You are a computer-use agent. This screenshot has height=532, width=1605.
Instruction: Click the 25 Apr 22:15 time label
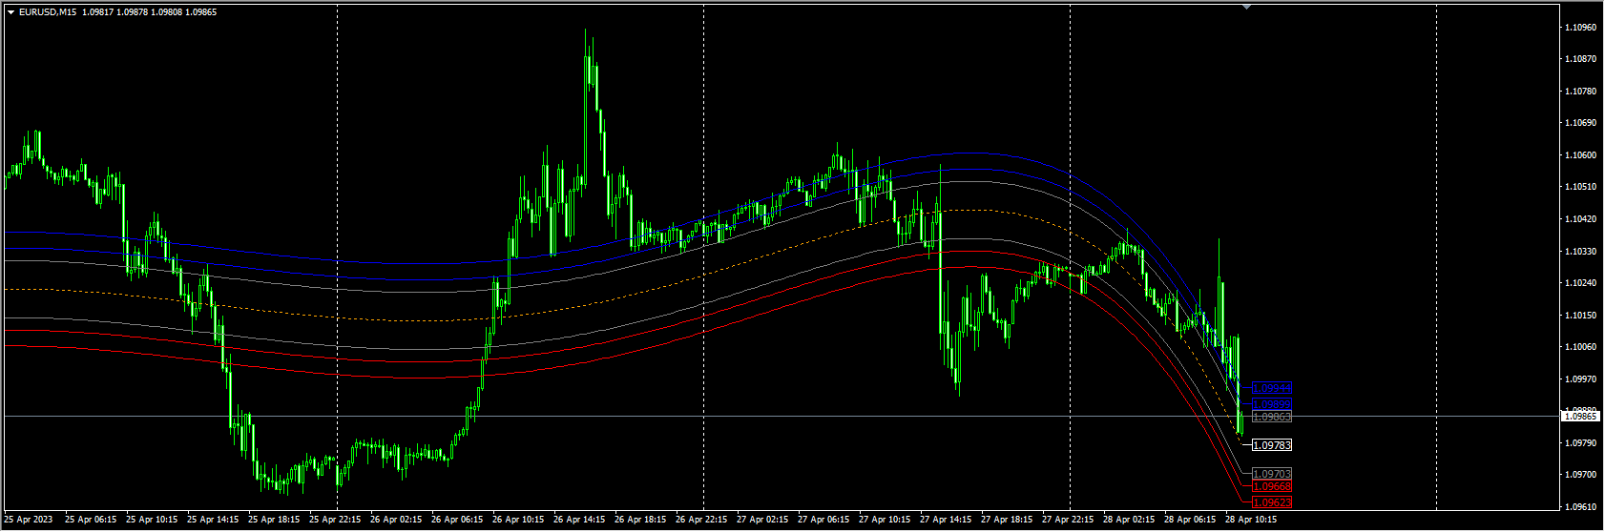[x=335, y=520]
